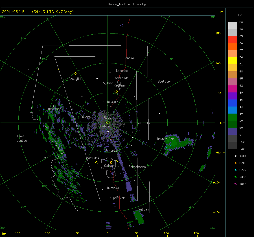The height and width of the screenshot is (237, 254).
Task: Click the HighRiver label
Action: click(x=117, y=198)
